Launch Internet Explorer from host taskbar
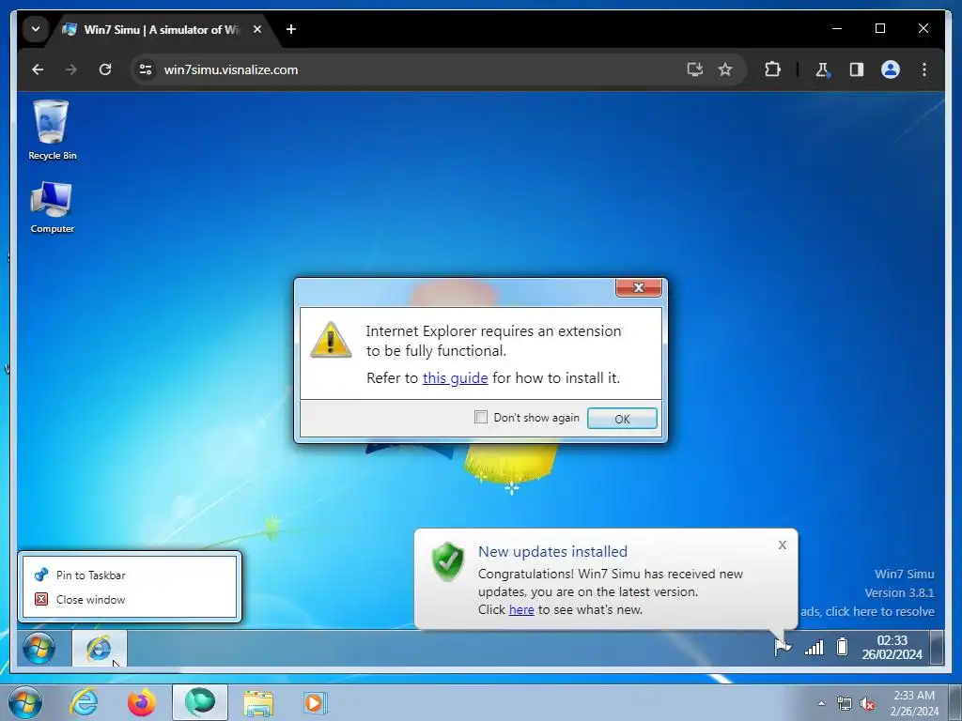Screen dimensions: 962x721 (84, 702)
